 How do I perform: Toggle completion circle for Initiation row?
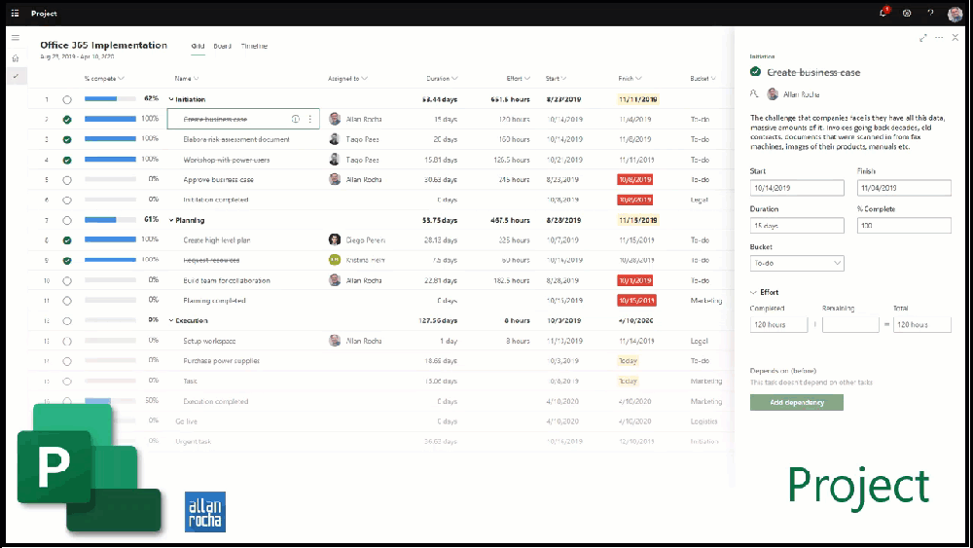tap(67, 100)
